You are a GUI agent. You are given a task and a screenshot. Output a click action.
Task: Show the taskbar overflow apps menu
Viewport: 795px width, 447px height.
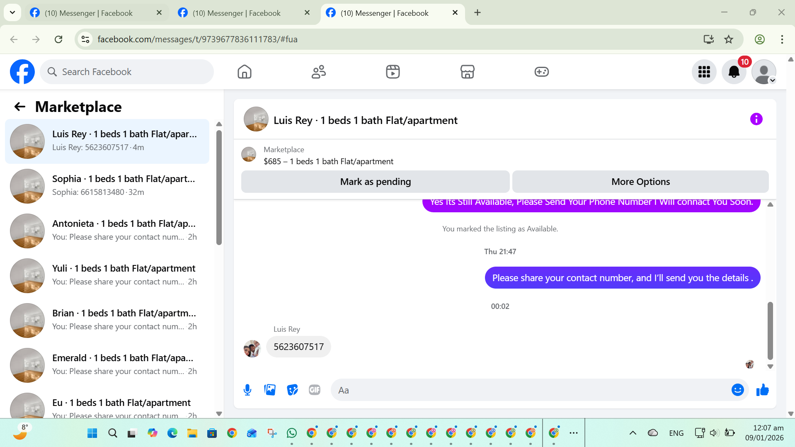coord(574,433)
